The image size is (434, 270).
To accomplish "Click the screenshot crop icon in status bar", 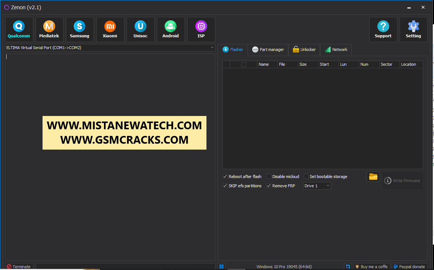I will (x=348, y=267).
